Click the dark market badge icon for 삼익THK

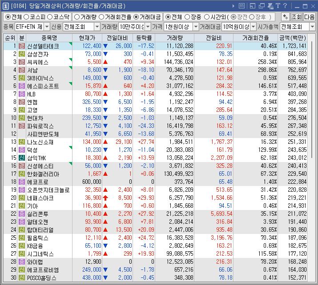point(22,158)
